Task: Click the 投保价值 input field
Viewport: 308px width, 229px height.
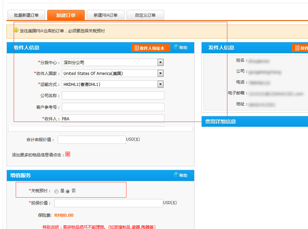Action: pos(108,203)
